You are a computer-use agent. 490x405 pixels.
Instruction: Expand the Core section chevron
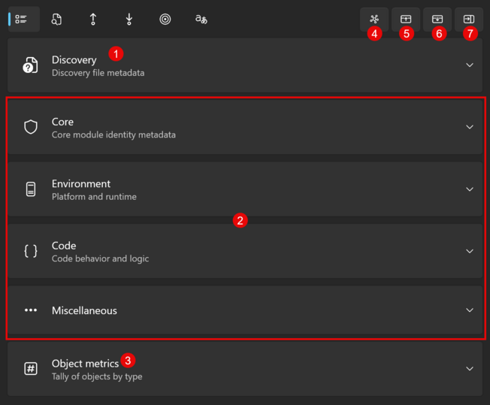click(x=470, y=127)
